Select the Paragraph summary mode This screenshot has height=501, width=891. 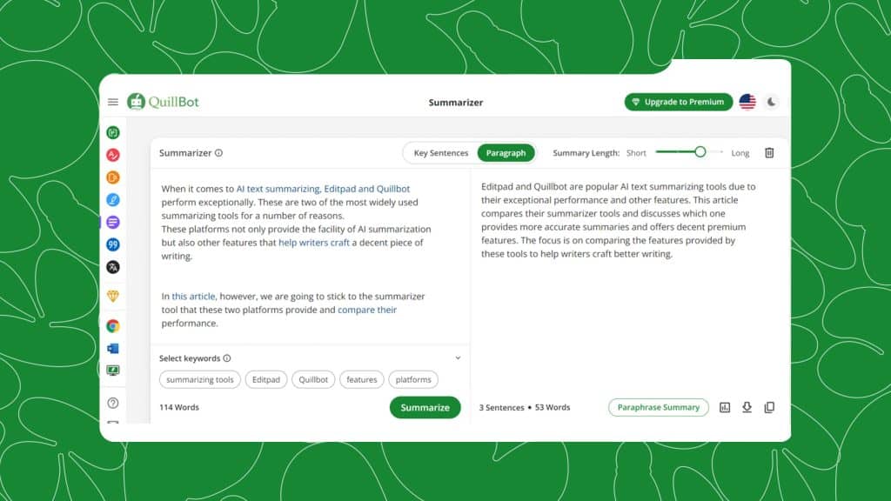[x=506, y=153]
